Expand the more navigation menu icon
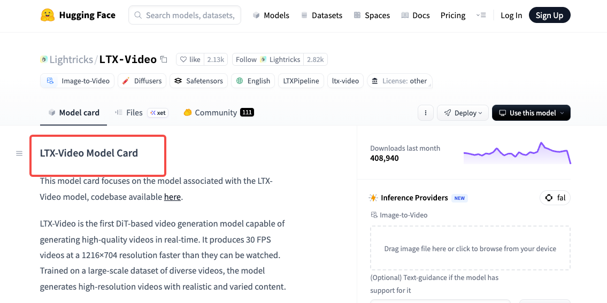 [481, 15]
